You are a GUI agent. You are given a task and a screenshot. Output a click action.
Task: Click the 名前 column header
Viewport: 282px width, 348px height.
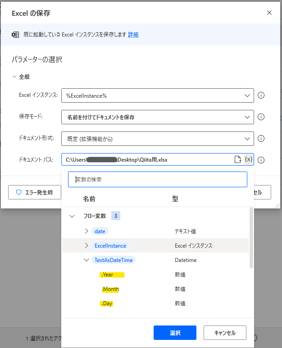point(89,199)
